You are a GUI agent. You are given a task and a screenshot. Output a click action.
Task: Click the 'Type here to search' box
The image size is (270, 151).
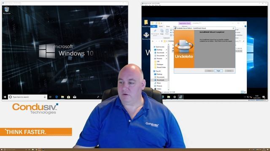click(x=27, y=97)
